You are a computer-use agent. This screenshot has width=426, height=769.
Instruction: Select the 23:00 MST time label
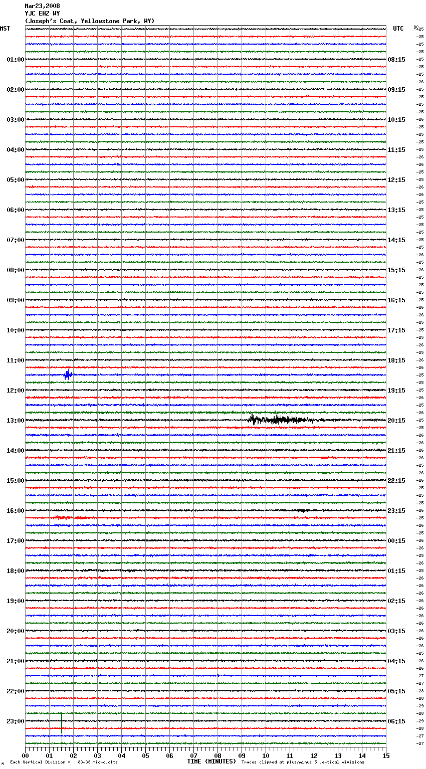tap(16, 721)
